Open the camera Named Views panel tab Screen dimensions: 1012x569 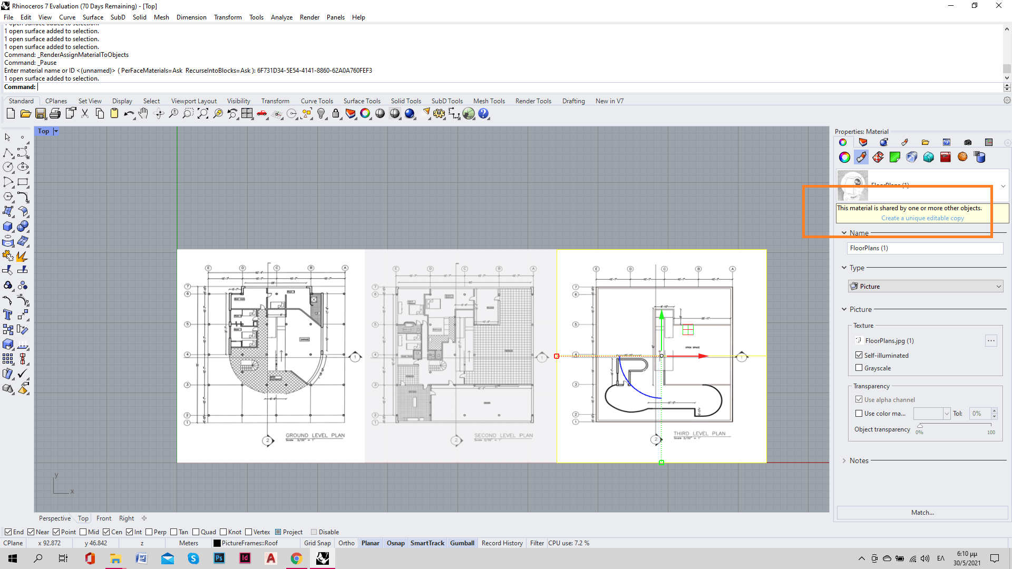(x=968, y=142)
